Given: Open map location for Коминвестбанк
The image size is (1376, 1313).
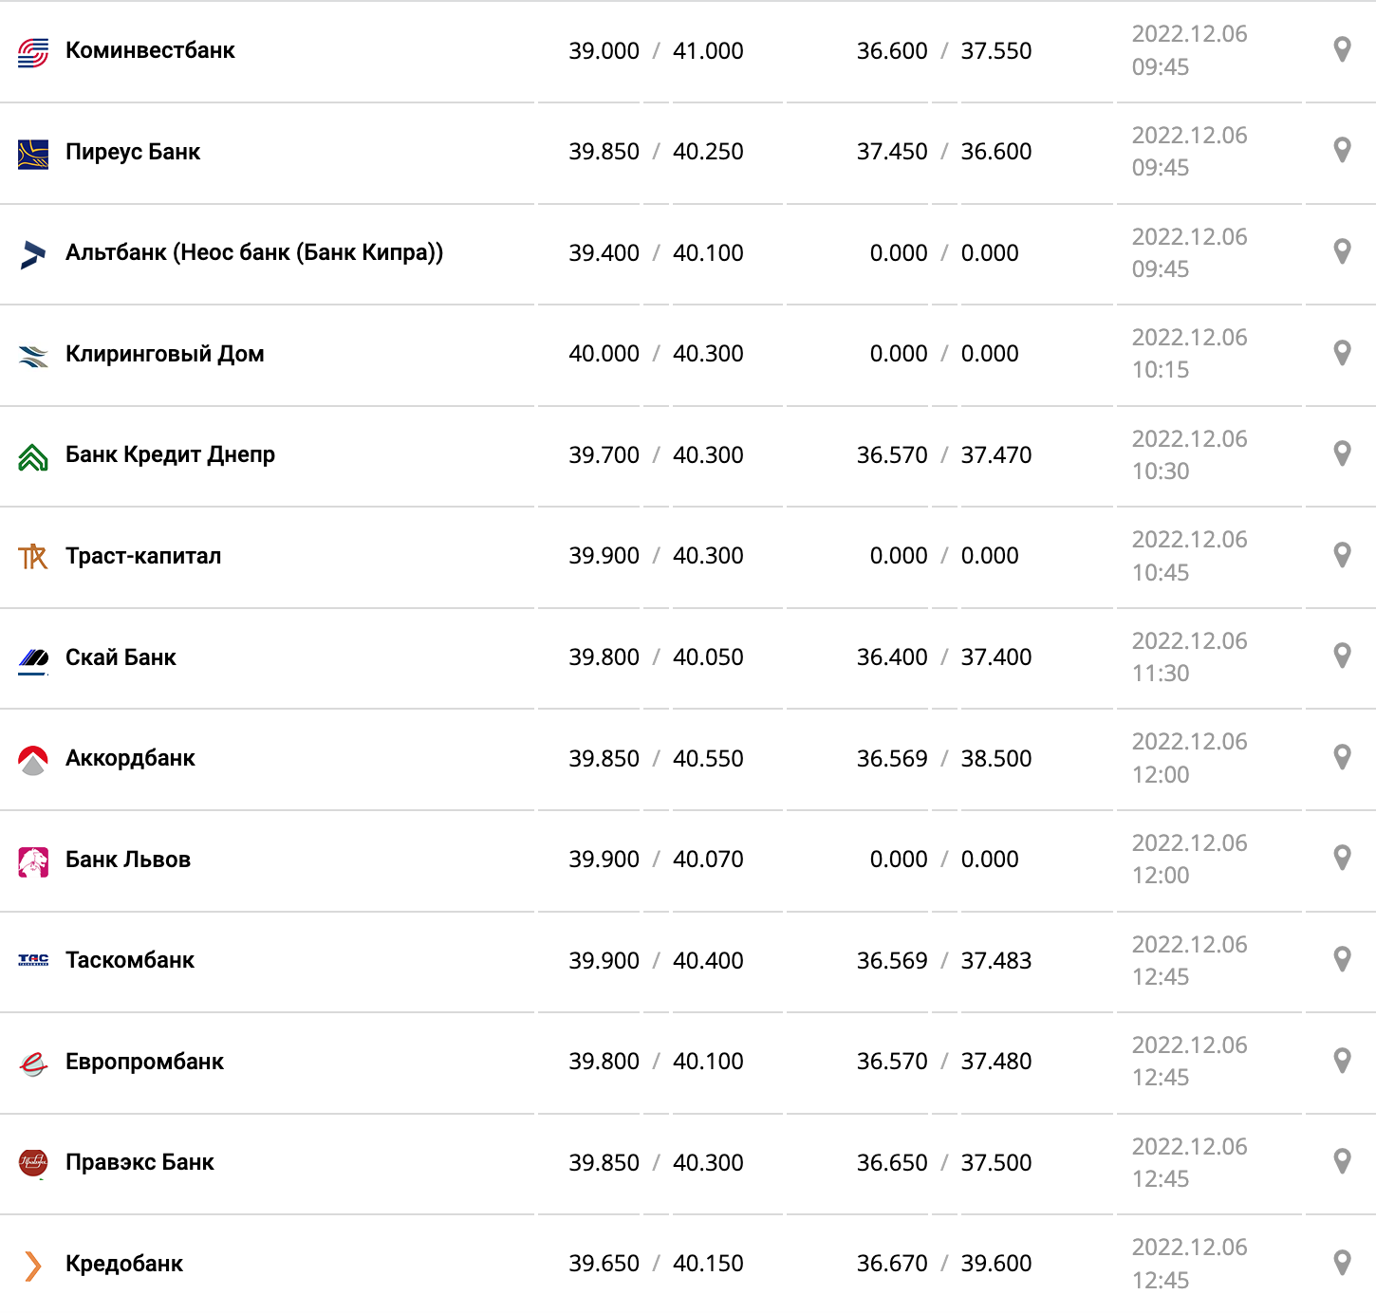Looking at the screenshot, I should pyautogui.click(x=1342, y=49).
